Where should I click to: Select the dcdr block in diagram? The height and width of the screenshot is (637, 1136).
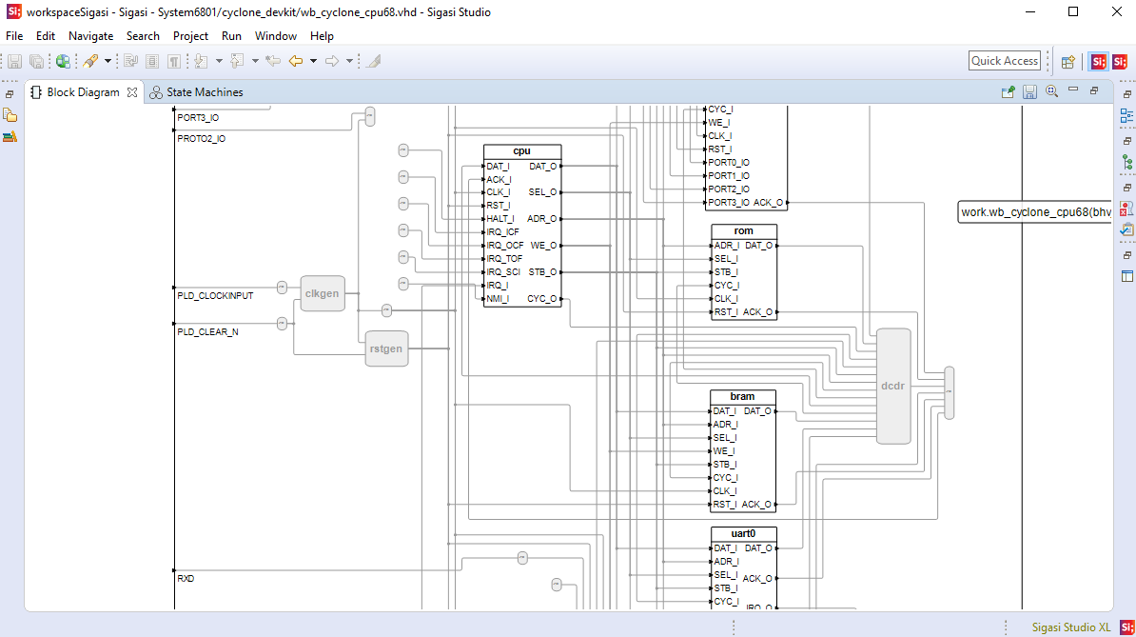point(892,386)
